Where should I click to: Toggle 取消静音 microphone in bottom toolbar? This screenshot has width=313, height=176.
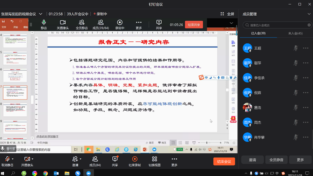(7, 159)
